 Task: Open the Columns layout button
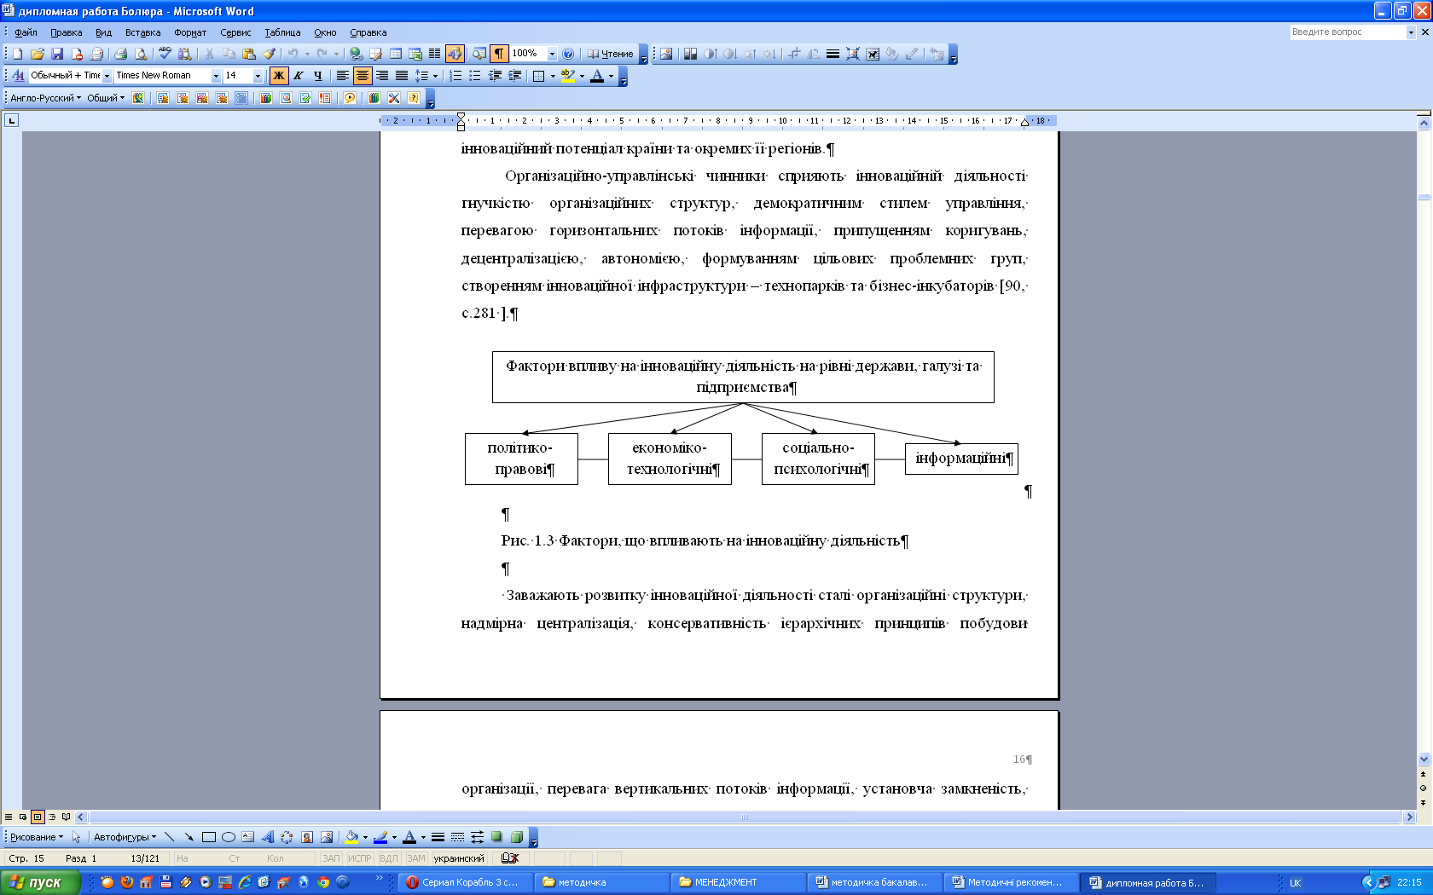[435, 54]
